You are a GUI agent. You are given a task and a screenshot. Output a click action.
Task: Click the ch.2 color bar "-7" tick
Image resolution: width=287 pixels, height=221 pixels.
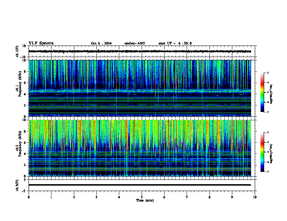tap(267, 172)
